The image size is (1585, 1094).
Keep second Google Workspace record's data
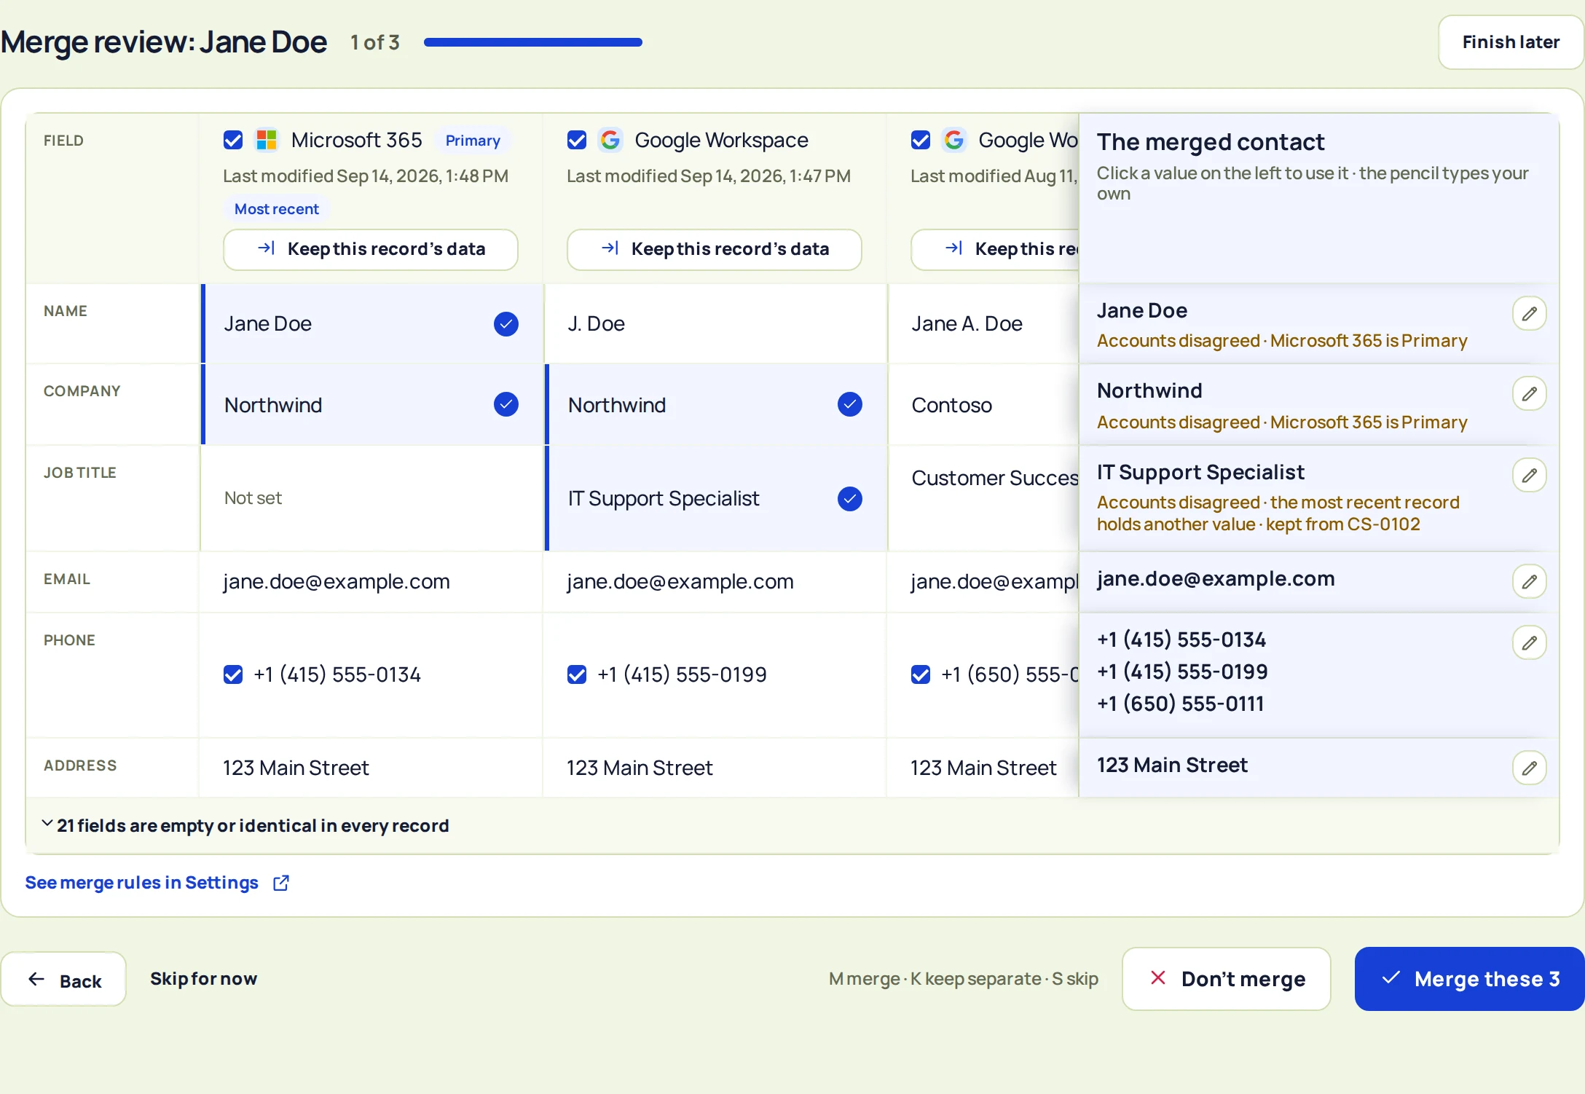coord(715,250)
